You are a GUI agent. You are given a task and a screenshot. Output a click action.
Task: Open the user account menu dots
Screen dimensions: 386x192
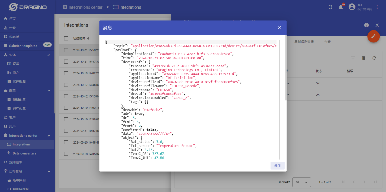(x=377, y=7)
